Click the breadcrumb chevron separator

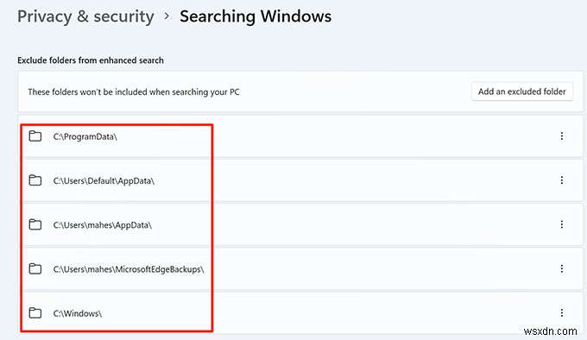tap(167, 16)
